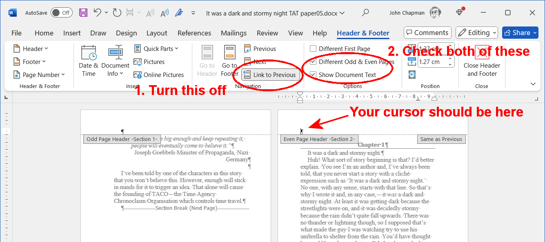Expand the Page Number dropdown

pos(39,75)
